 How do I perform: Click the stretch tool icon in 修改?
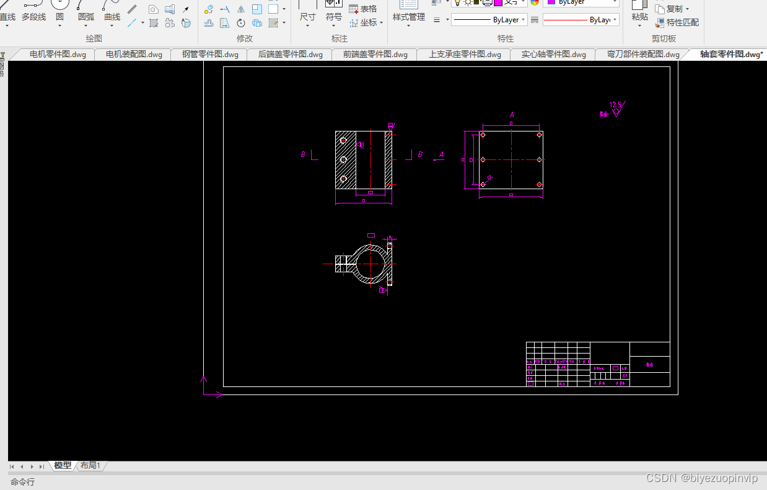(225, 23)
